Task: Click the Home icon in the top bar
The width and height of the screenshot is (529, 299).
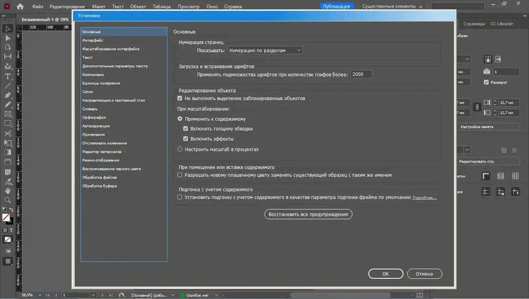Action: [20, 7]
